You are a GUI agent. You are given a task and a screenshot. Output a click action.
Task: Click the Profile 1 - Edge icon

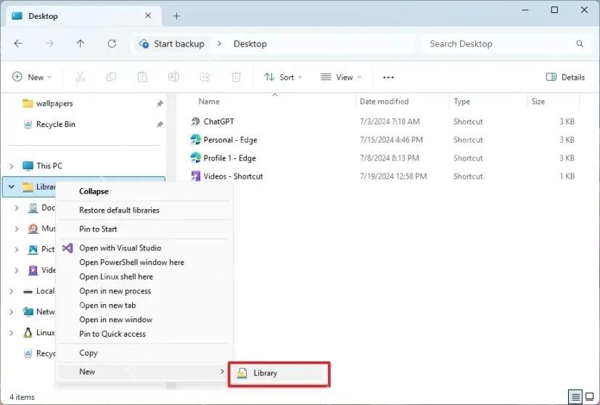pyautogui.click(x=196, y=157)
